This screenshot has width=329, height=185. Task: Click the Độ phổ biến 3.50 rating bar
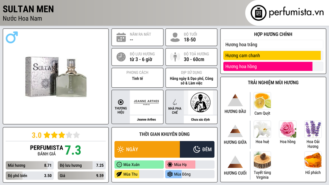[30, 176]
